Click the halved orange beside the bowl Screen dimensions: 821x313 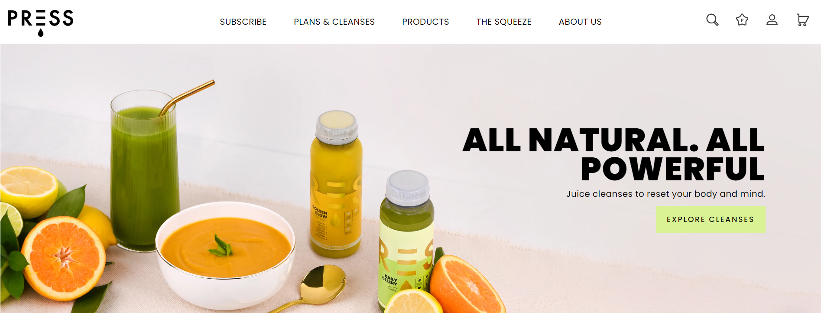63,259
